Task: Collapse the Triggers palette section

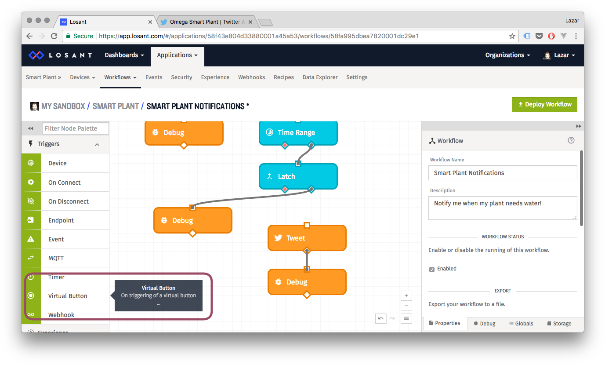Action: (97, 144)
